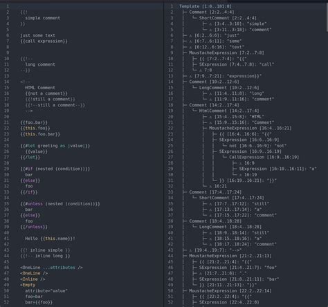Click line number 25 in left editor gutter
The width and height of the screenshot is (328, 307).
(x=6, y=146)
